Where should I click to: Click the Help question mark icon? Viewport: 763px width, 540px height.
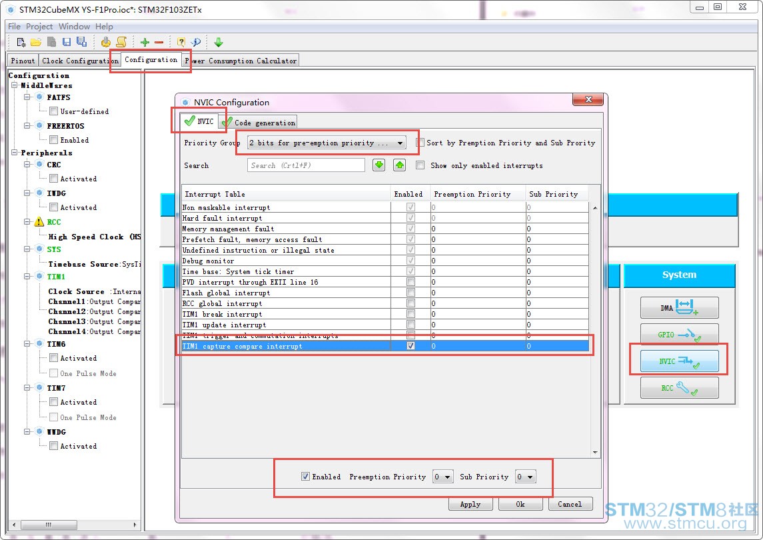tap(181, 43)
